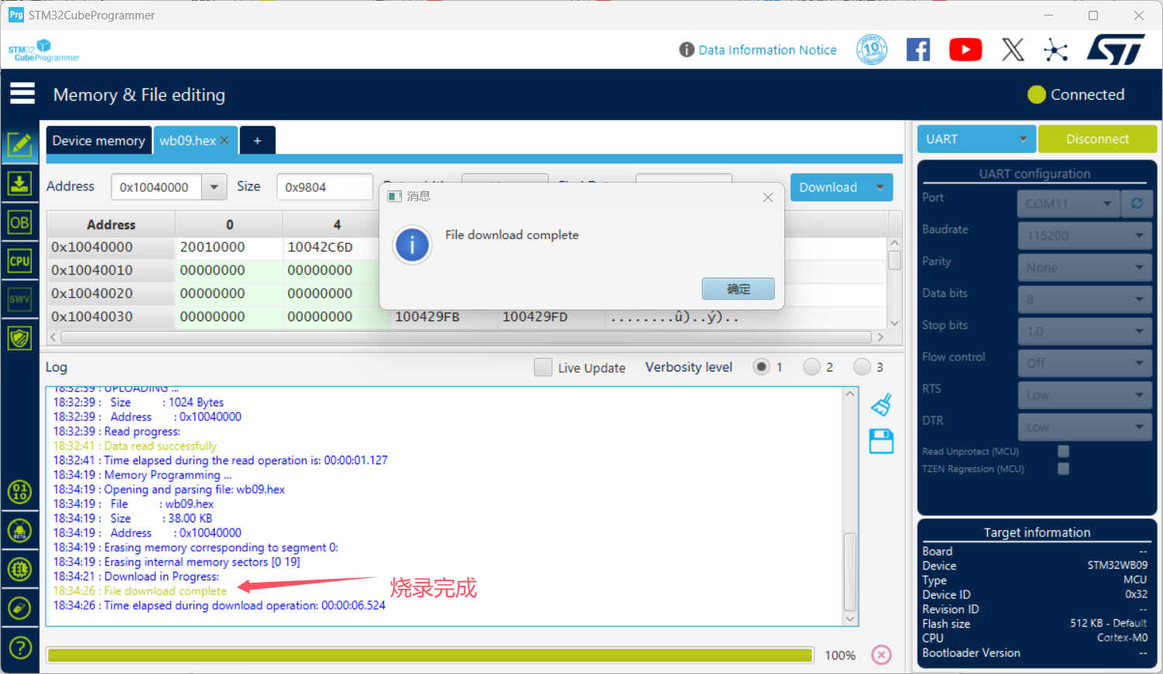Open the security shield sidebar icon
Viewport: 1163px width, 674px height.
[19, 337]
